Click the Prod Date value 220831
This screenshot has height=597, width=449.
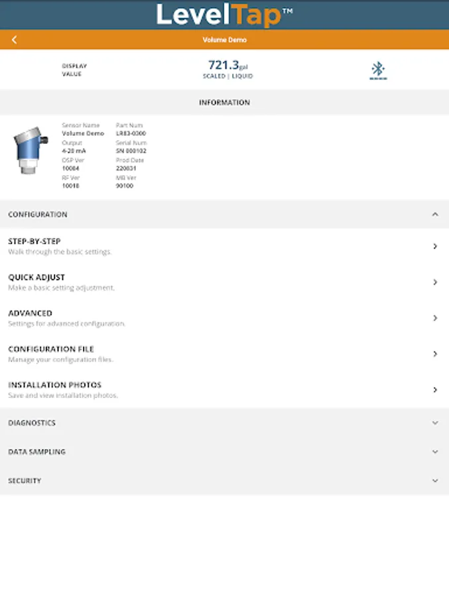click(x=126, y=168)
